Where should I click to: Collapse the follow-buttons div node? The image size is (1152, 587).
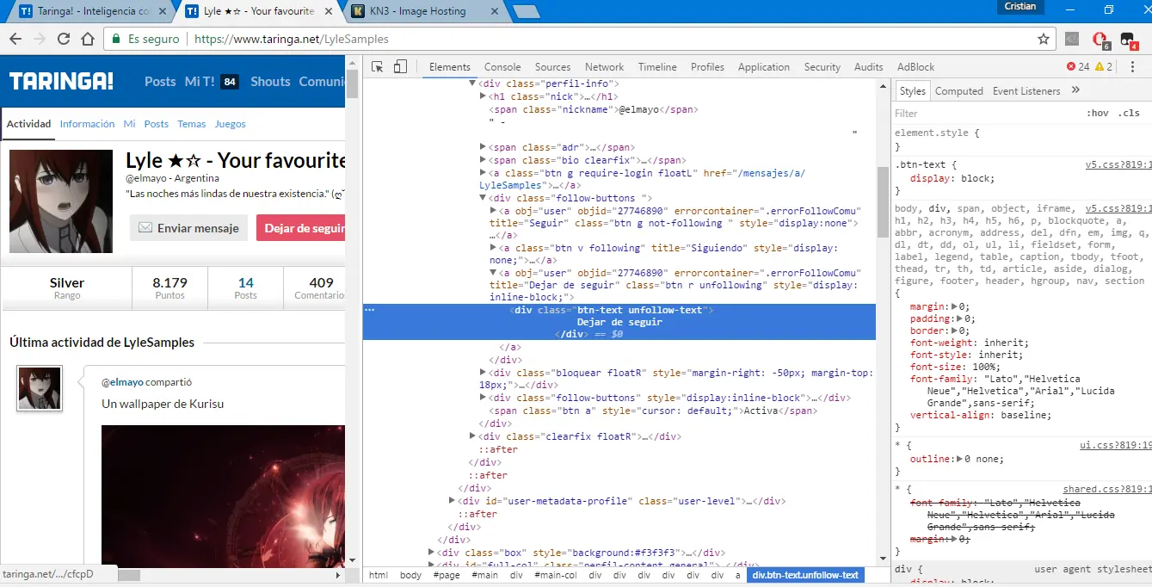pos(483,198)
